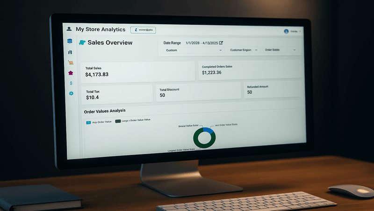Open the purple store sidebar icon
This screenshot has width=374, height=211.
pos(71,73)
